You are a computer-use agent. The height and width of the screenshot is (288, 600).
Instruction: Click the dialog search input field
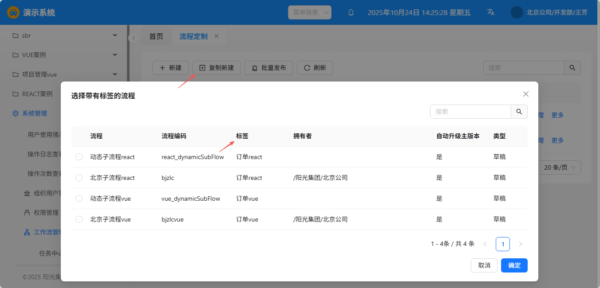(x=470, y=112)
